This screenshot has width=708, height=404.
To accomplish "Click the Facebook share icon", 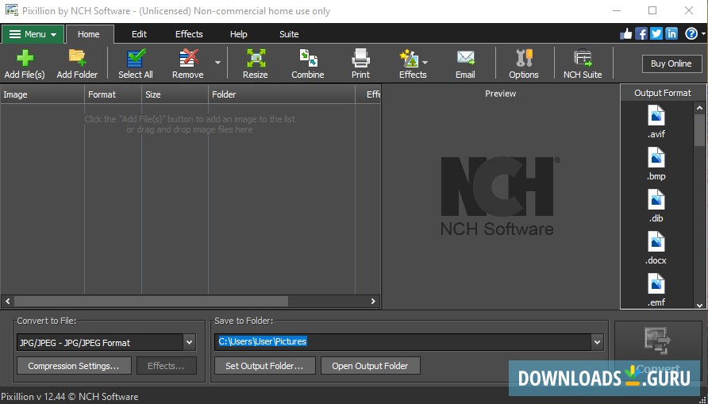I will pos(641,34).
